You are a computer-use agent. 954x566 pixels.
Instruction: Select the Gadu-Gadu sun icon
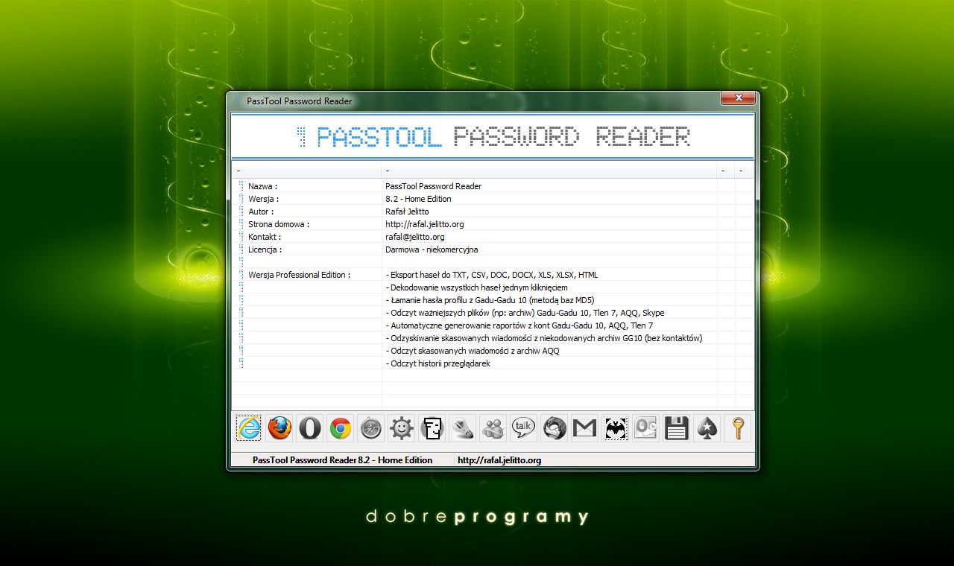[x=402, y=428]
